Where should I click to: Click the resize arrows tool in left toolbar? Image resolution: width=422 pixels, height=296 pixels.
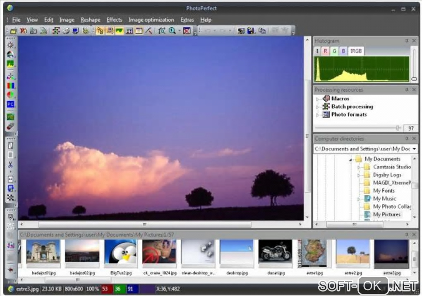tap(10, 179)
